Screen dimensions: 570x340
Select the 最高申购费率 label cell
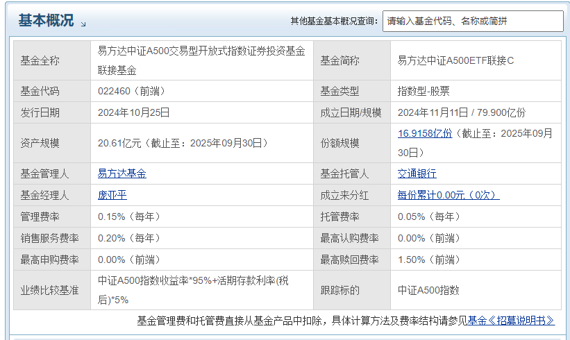tap(52, 260)
